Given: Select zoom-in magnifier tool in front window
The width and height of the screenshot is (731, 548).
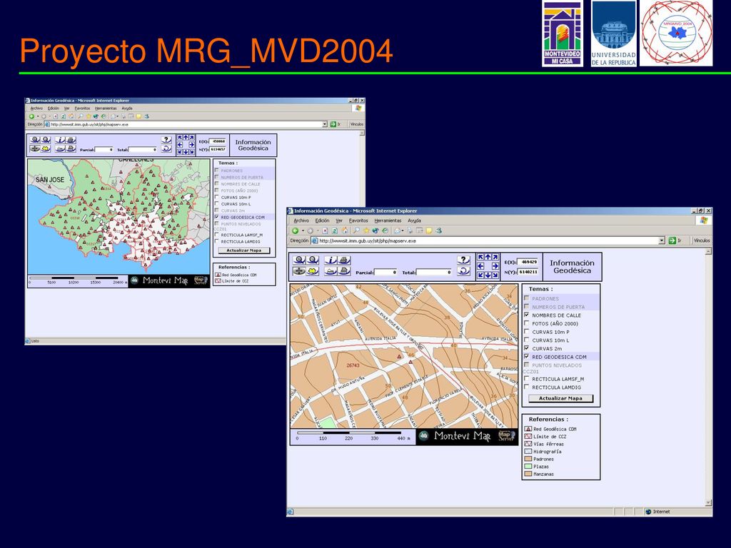Looking at the screenshot, I should (299, 260).
